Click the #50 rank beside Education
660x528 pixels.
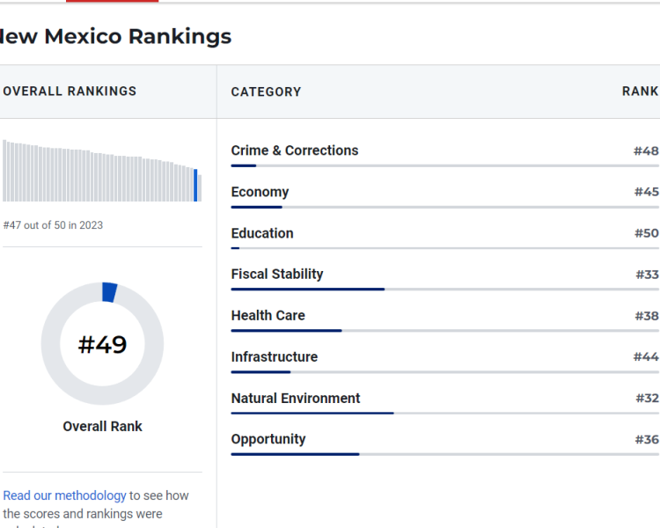646,233
